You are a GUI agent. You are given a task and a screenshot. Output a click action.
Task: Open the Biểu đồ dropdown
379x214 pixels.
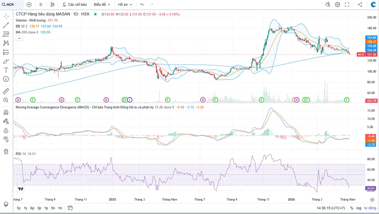point(102,4)
